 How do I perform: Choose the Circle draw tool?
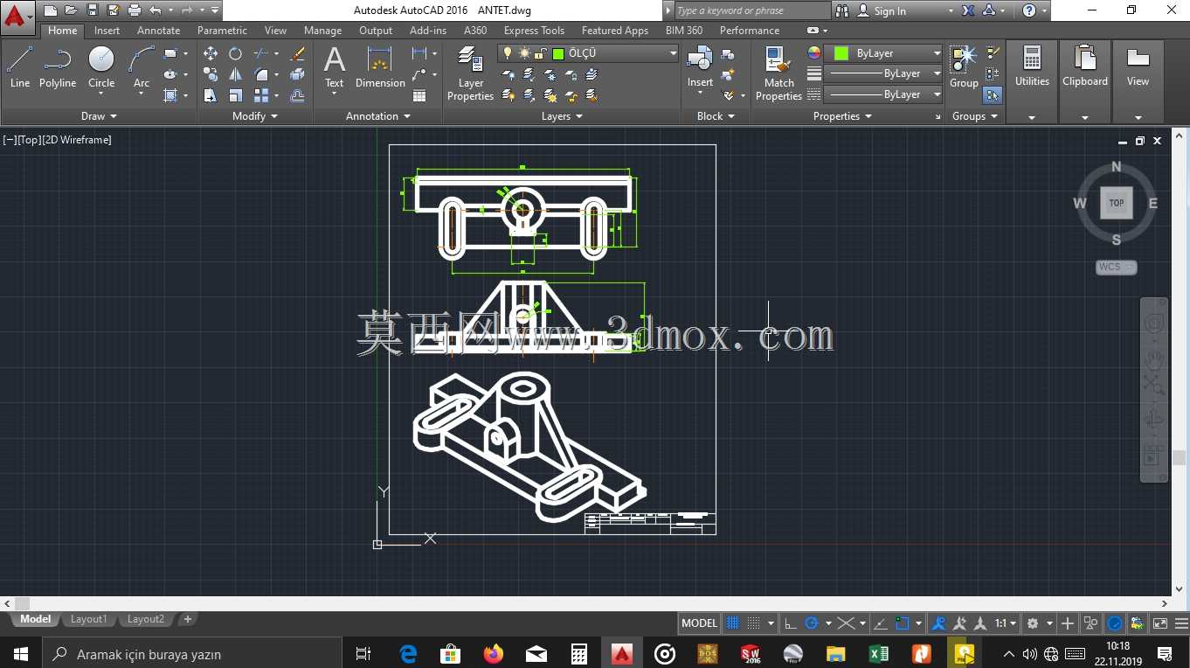(x=101, y=68)
